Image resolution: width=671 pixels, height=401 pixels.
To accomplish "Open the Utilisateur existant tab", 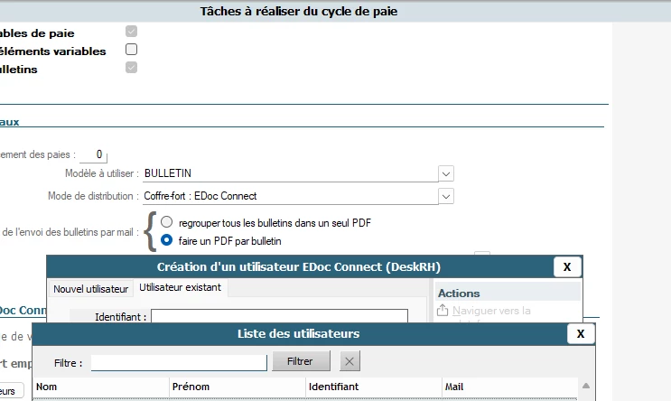I will pos(181,288).
